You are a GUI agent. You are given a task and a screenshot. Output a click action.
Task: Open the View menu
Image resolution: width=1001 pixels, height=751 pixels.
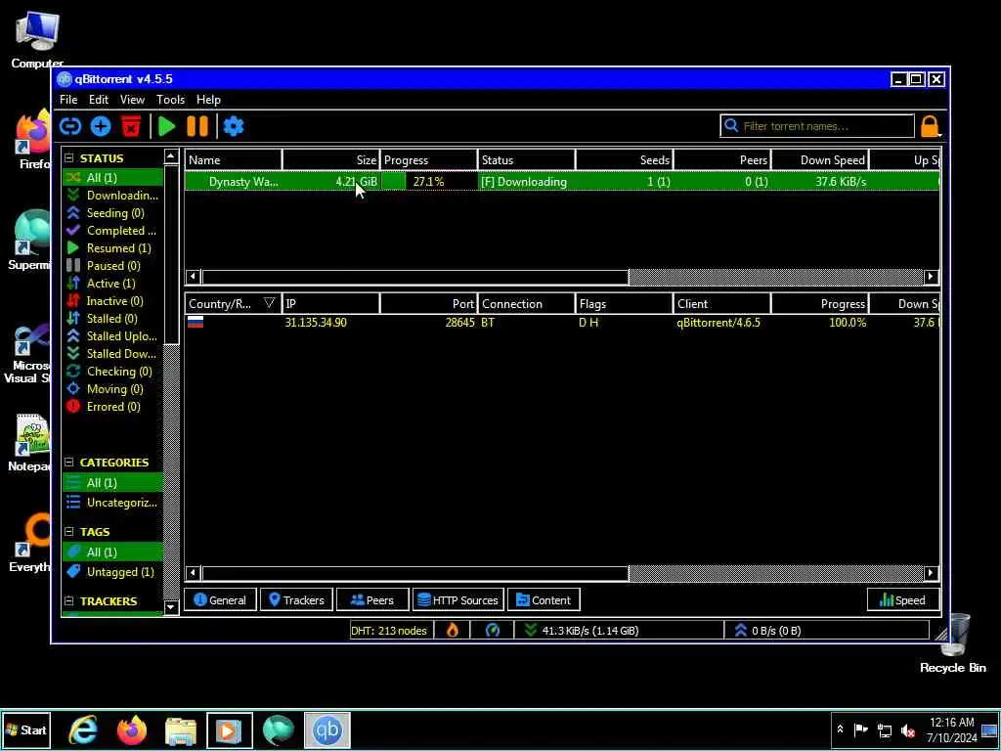pos(132,100)
